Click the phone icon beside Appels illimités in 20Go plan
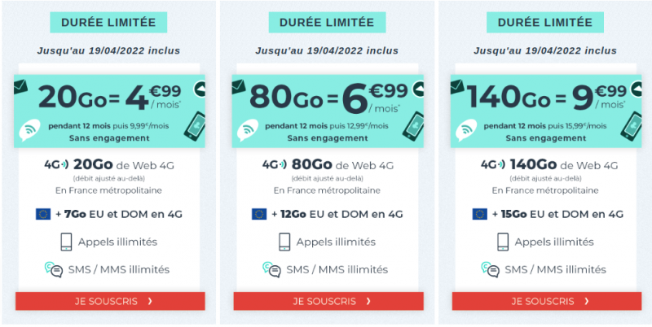Screen dimensions: 652x327 66,242
